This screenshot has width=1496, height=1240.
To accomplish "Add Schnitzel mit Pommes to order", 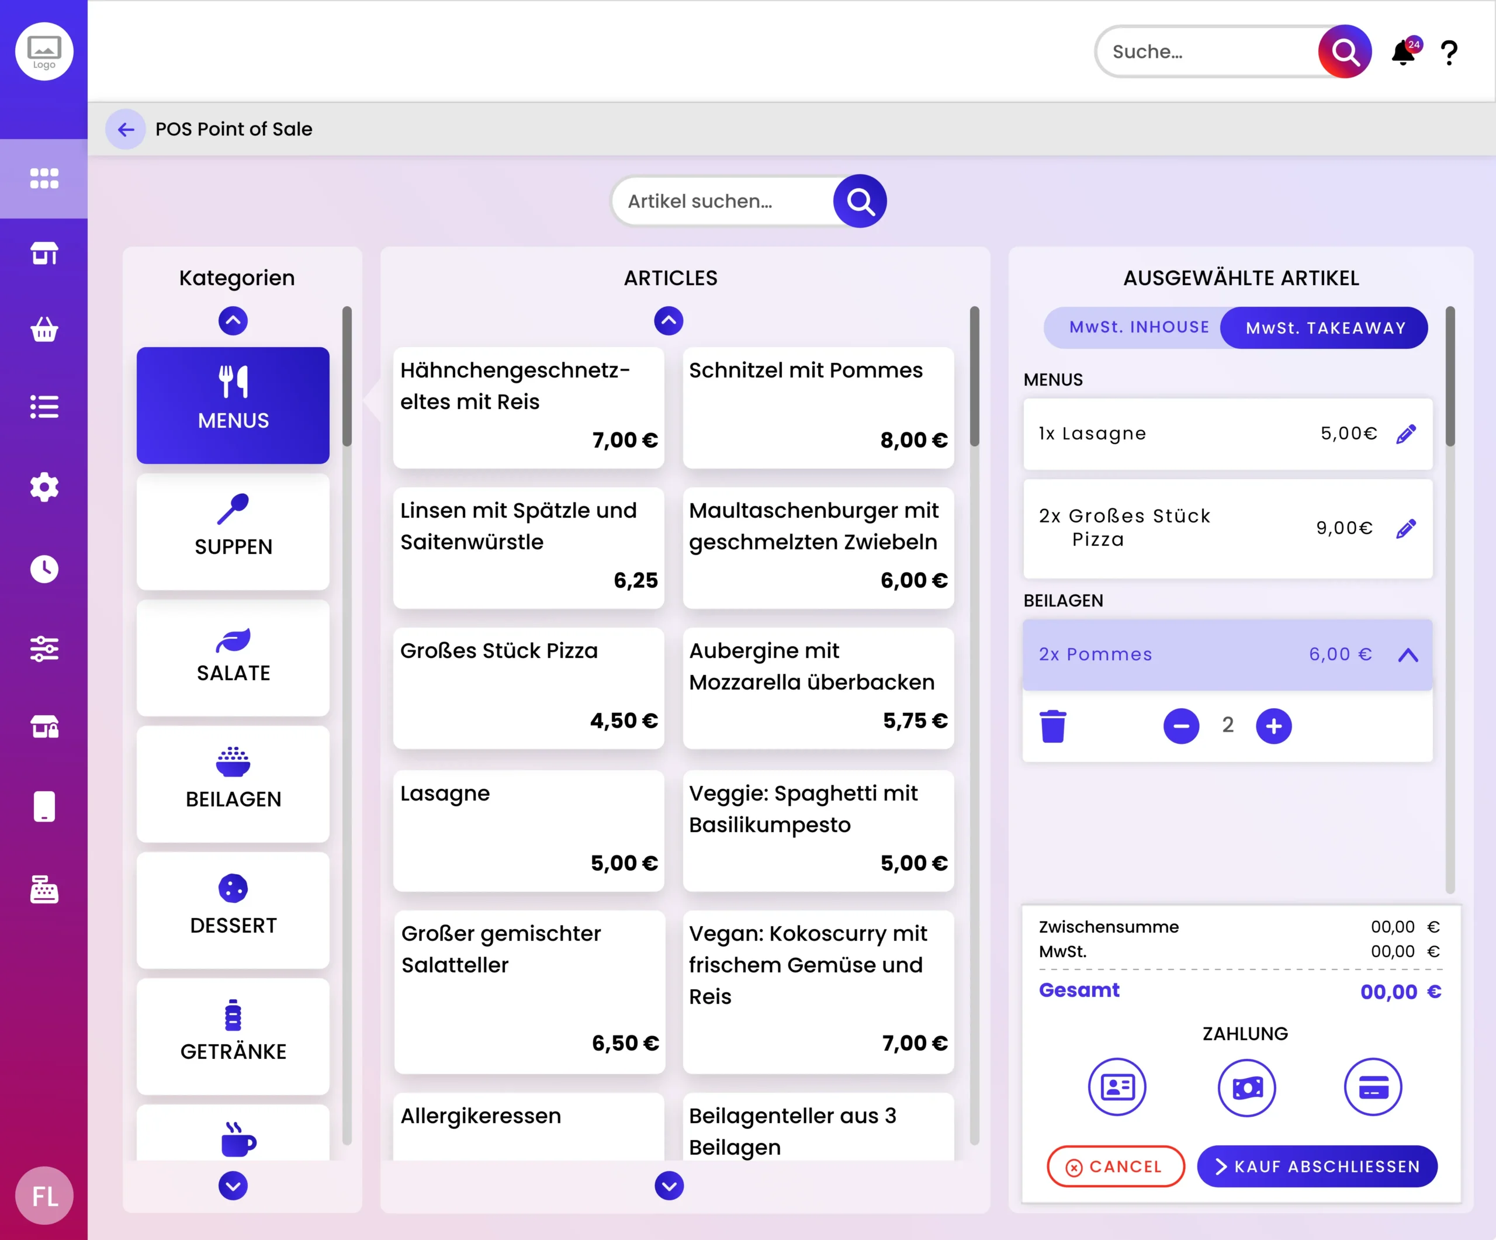I will point(818,407).
